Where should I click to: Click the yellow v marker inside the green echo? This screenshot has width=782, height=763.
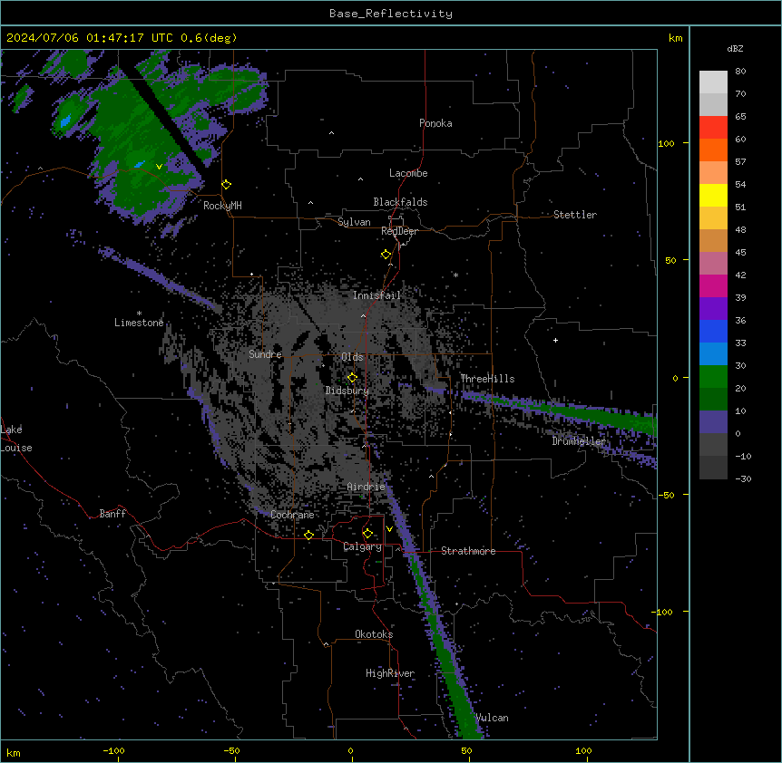pos(159,167)
